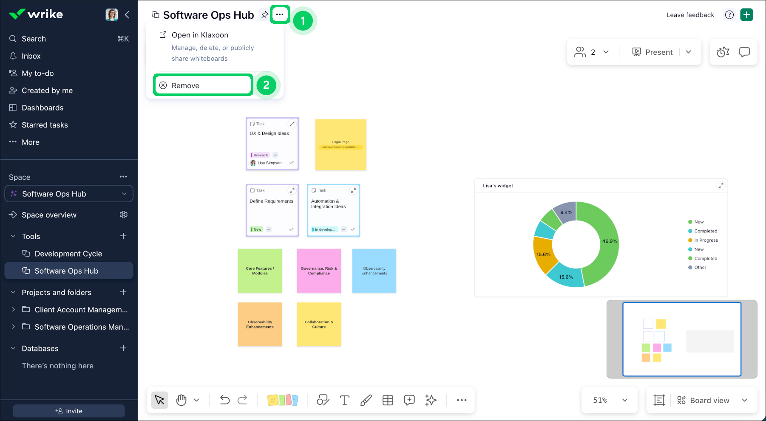Open the whiteboard three-dot menu

[279, 15]
